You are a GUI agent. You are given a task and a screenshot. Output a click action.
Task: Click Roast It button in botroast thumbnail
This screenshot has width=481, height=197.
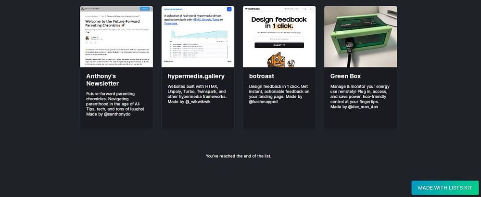pos(279,45)
